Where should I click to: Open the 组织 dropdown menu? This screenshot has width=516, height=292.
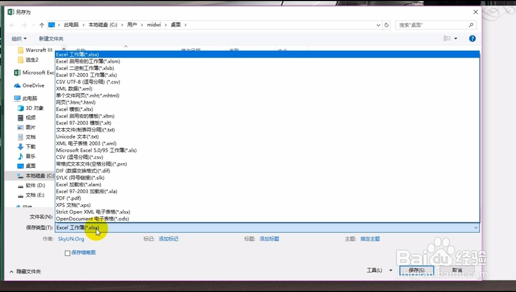coord(19,39)
